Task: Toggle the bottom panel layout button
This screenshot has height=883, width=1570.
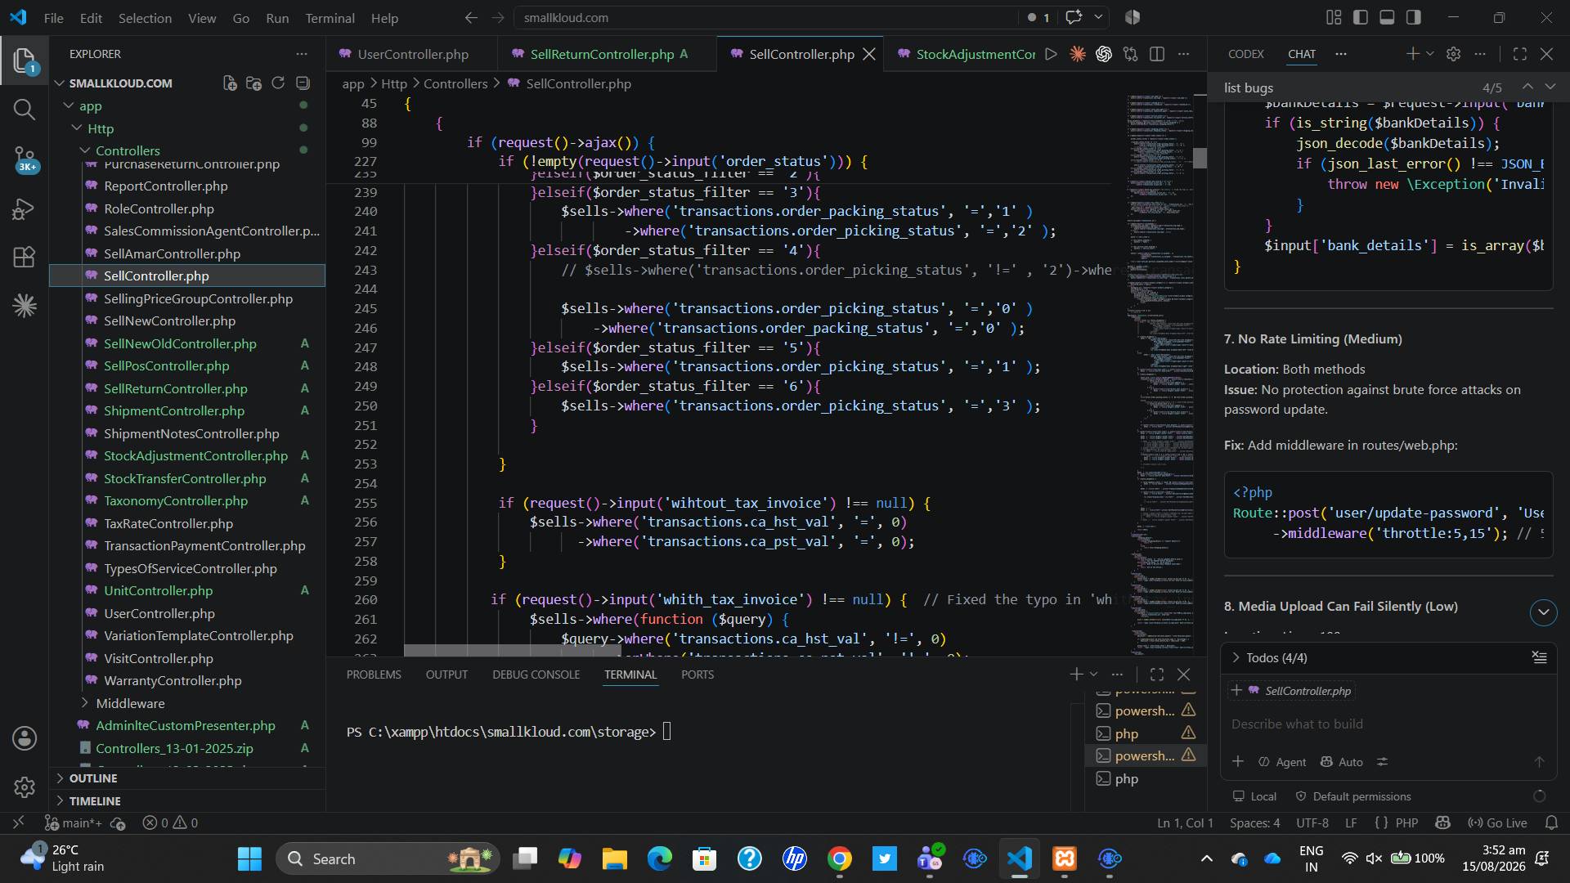Action: (1387, 17)
